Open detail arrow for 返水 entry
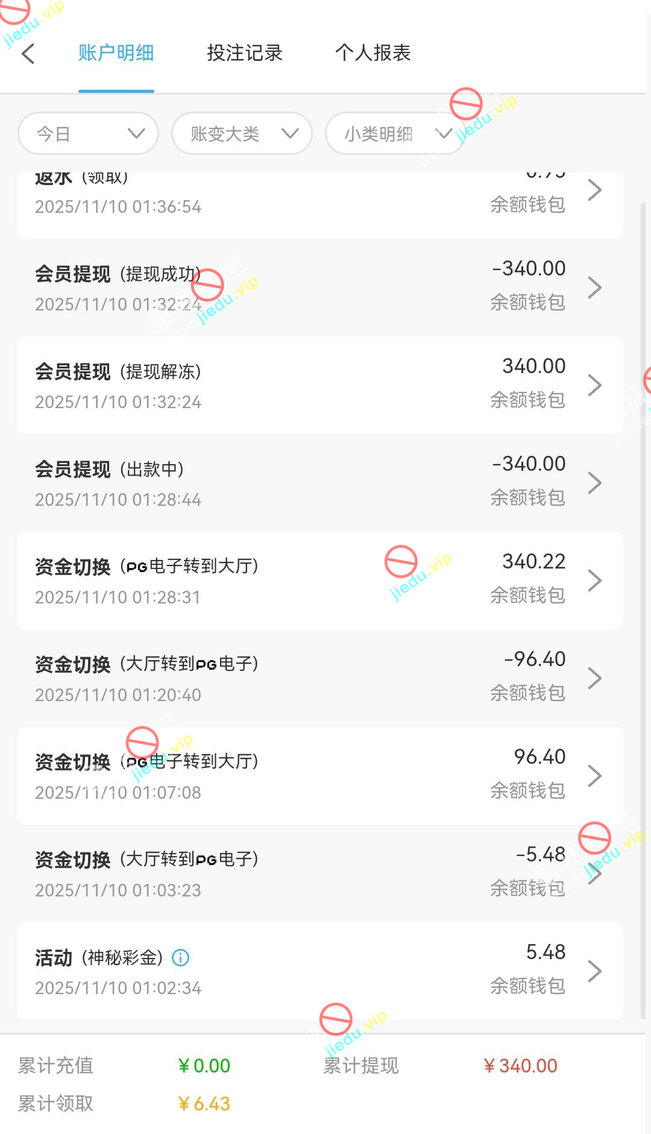This screenshot has height=1134, width=651. [594, 190]
